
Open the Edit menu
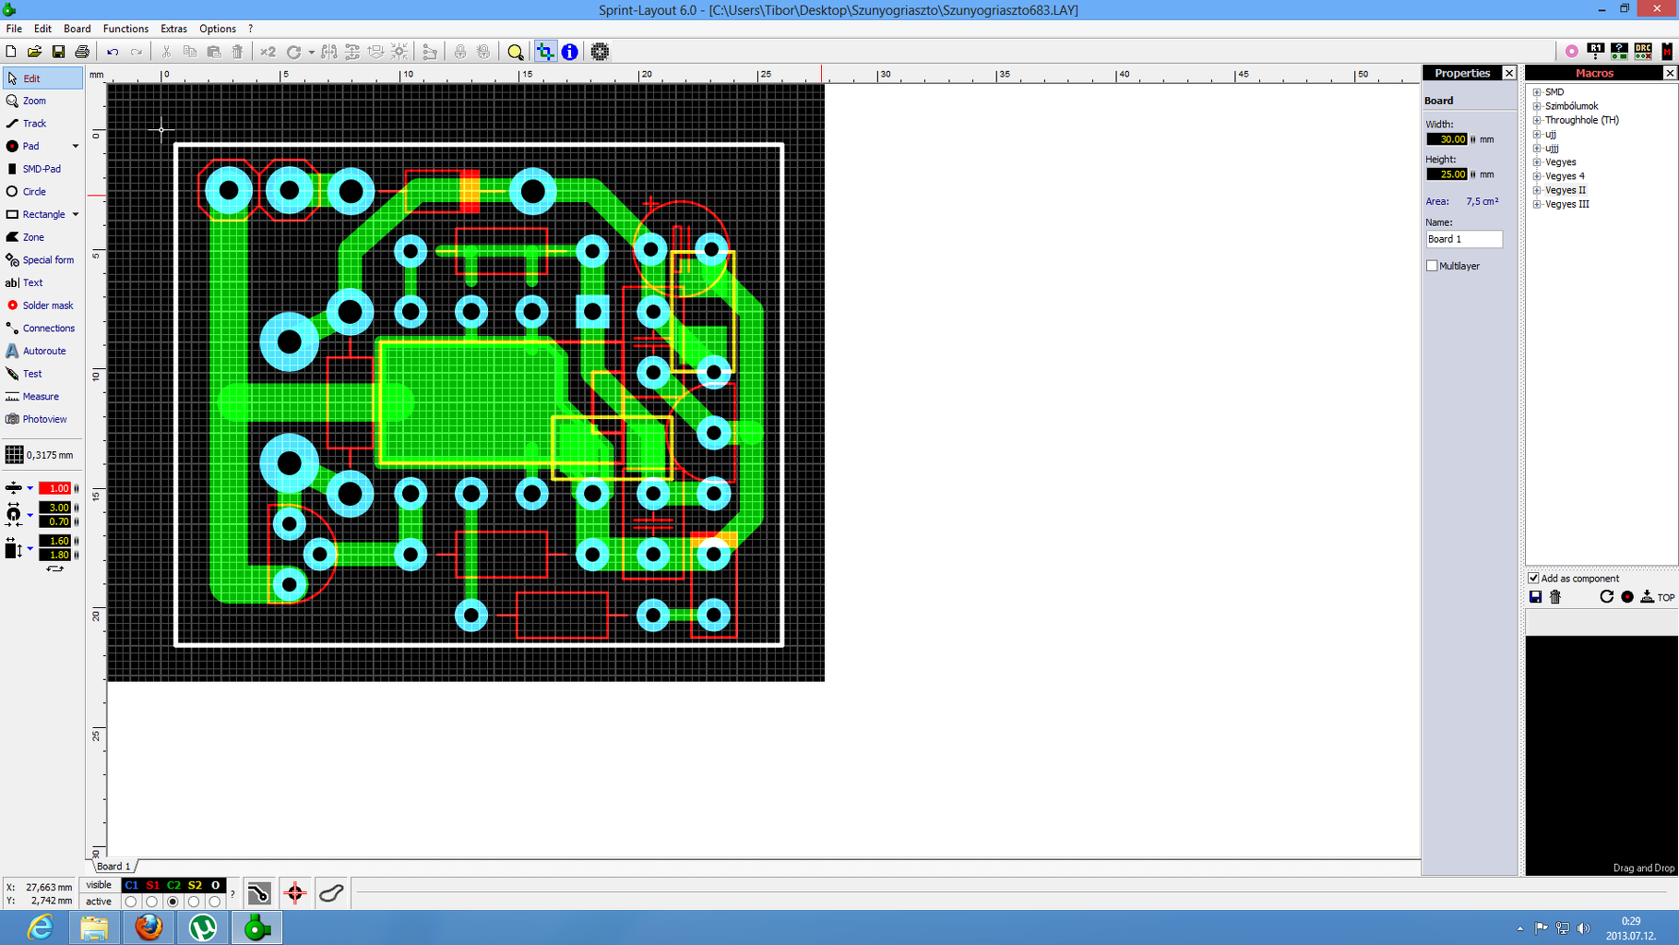[42, 29]
